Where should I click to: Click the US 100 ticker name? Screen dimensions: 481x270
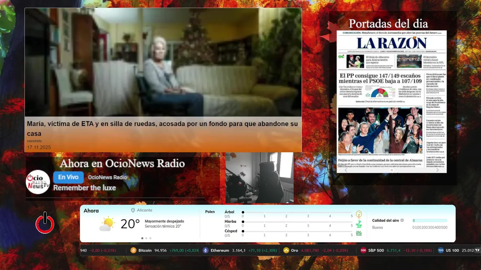point(452,250)
